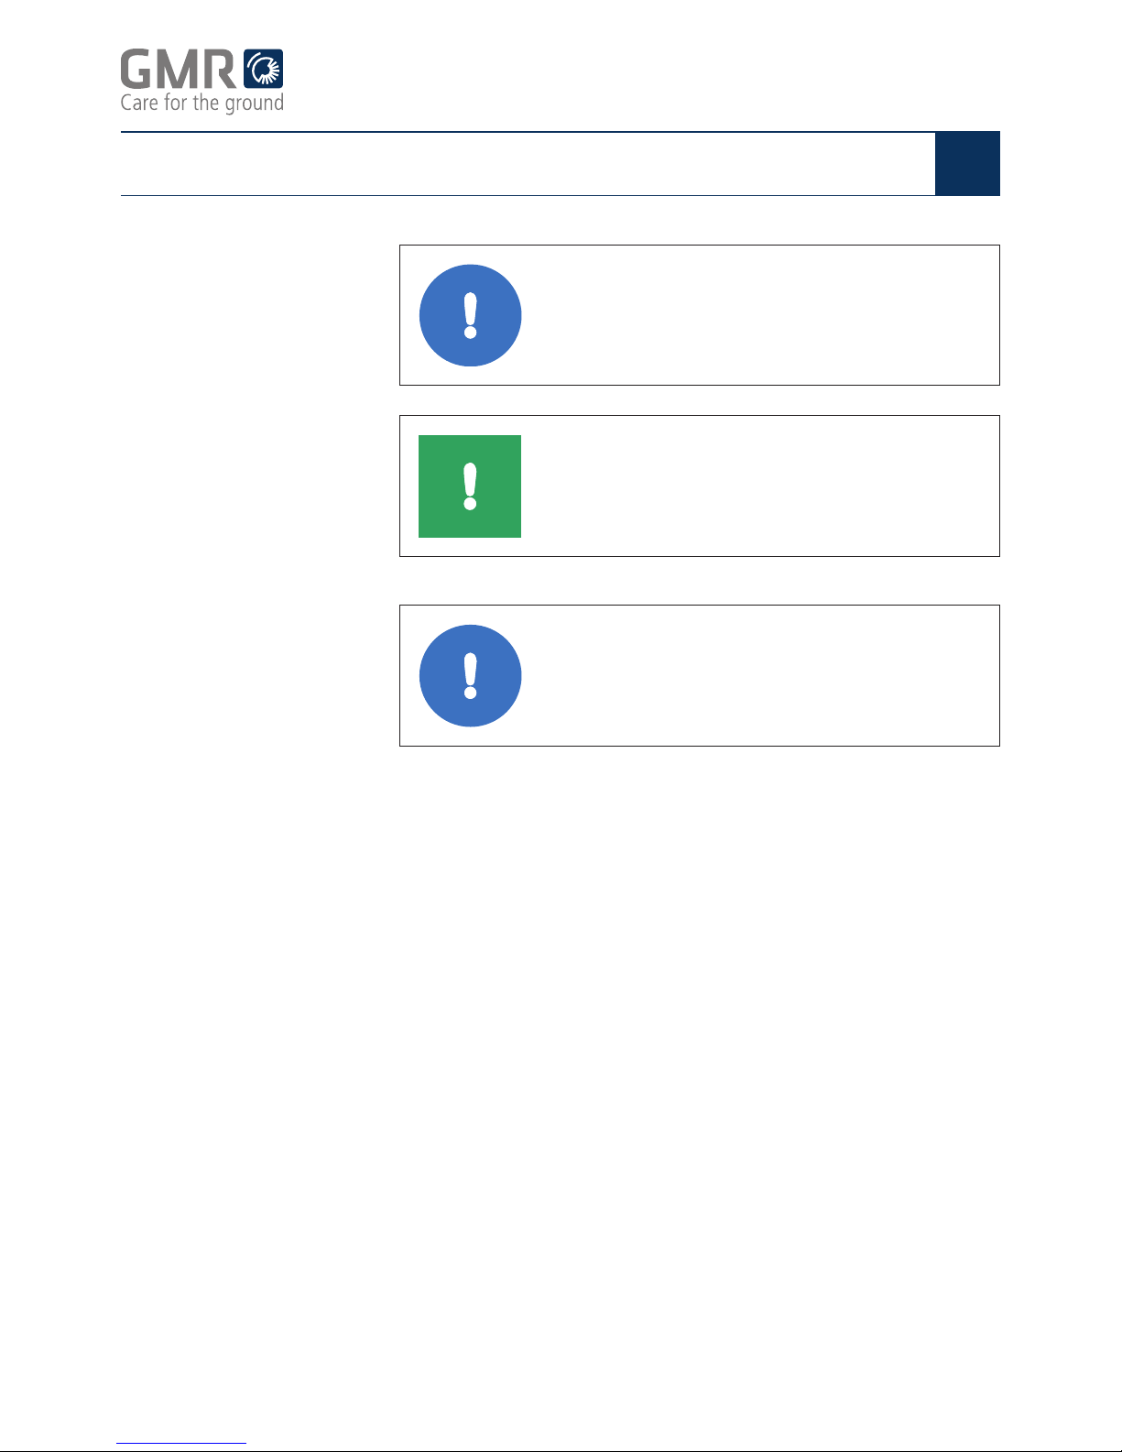Click the "Care for the ground" tagline
The height and width of the screenshot is (1452, 1122).
(x=202, y=104)
